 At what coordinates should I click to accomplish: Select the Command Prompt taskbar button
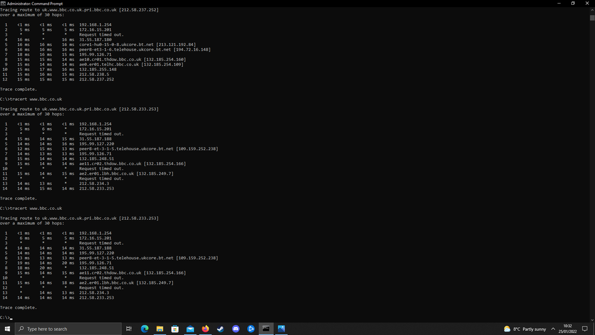tap(266, 328)
